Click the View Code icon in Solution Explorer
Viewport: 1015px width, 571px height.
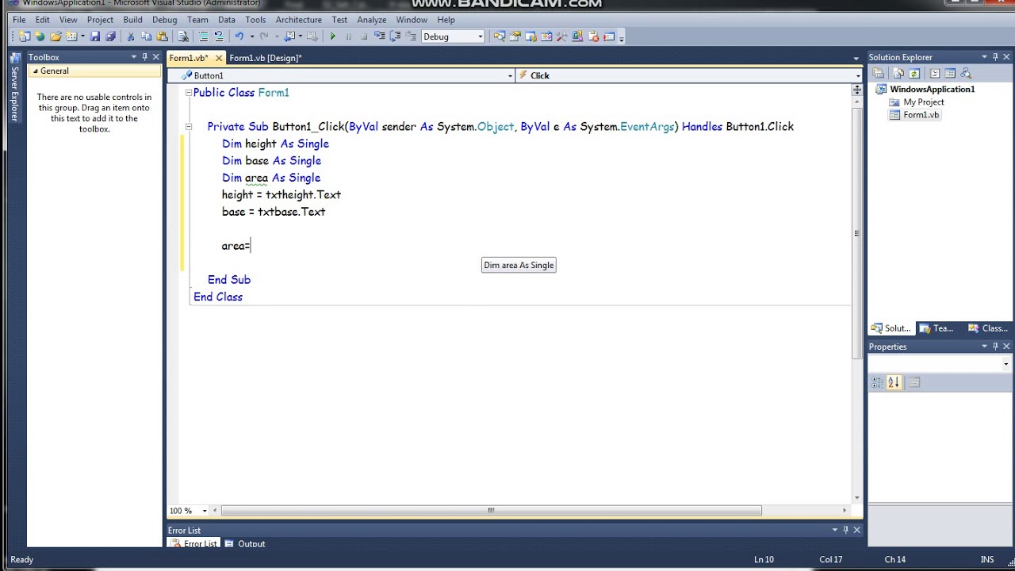point(935,73)
